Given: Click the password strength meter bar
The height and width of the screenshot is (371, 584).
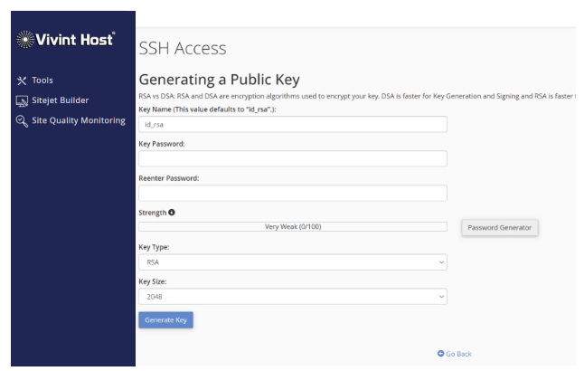Looking at the screenshot, I should pyautogui.click(x=292, y=227).
